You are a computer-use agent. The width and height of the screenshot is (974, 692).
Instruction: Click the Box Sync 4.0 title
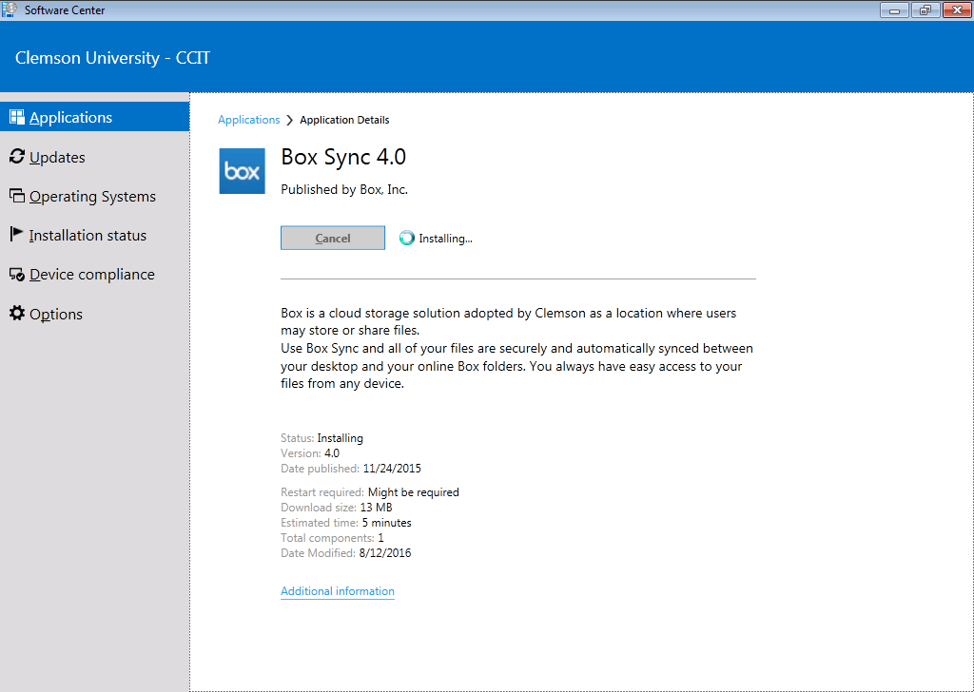point(343,157)
